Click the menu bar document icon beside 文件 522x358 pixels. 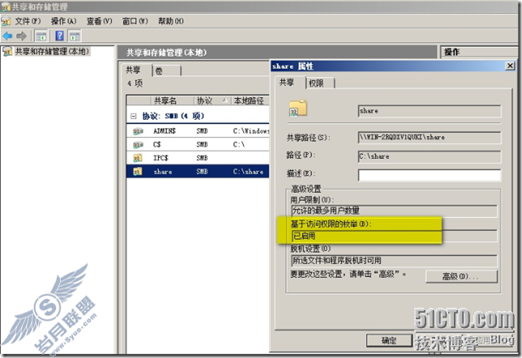click(x=6, y=22)
